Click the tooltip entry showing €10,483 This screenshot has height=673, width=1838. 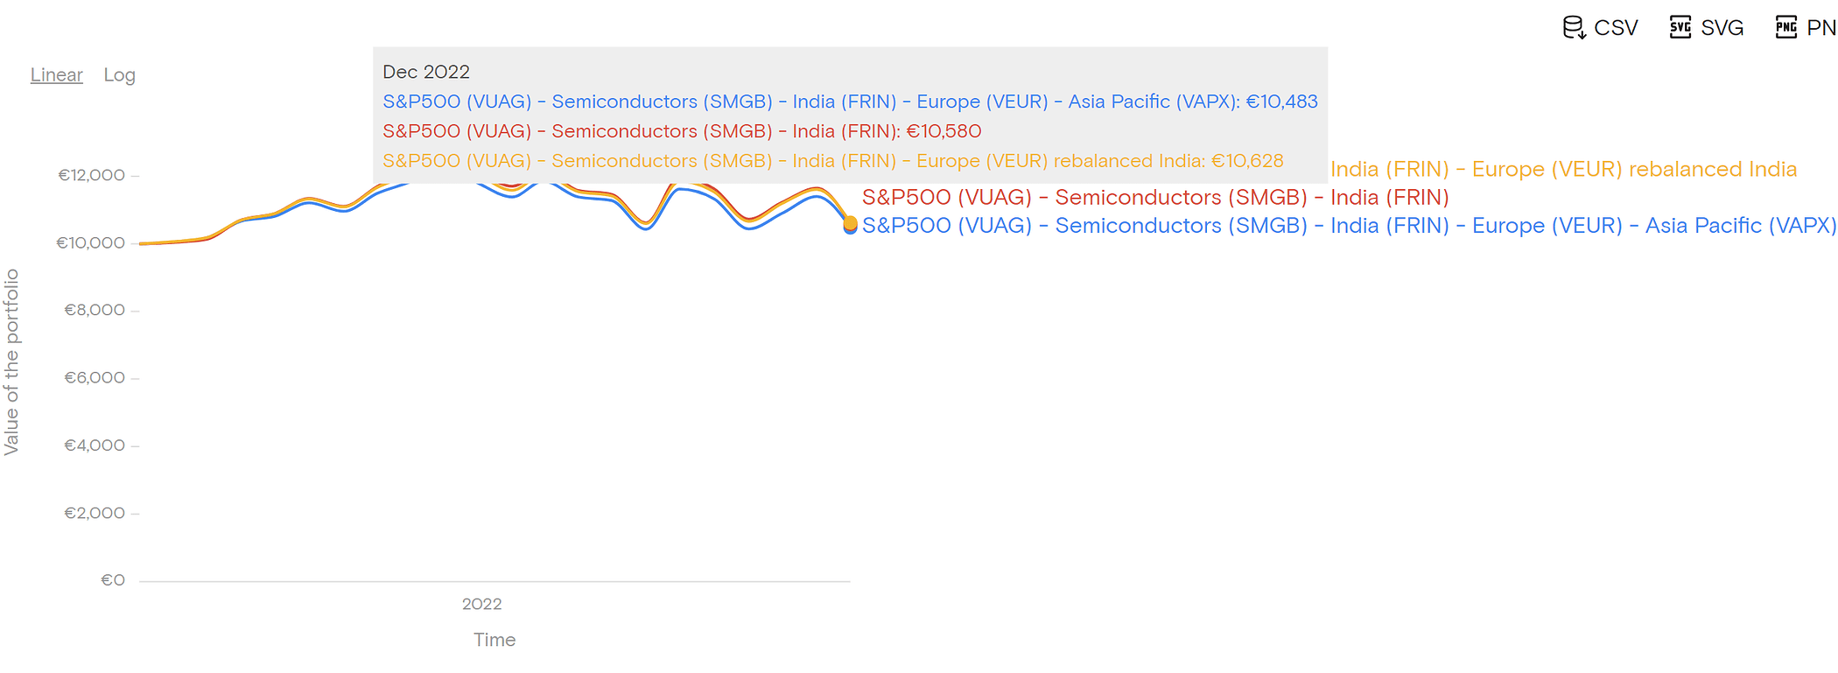[x=850, y=102]
